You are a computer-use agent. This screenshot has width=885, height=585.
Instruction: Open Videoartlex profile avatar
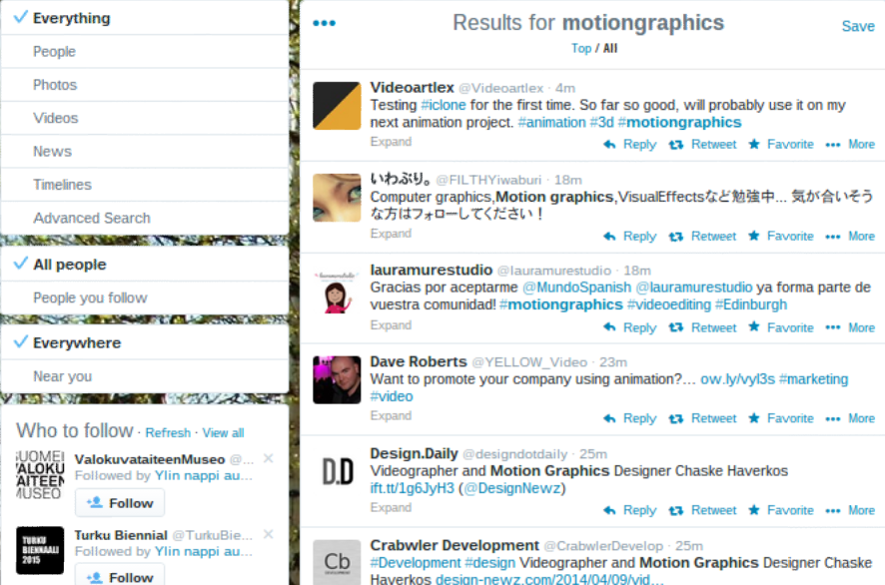point(337,106)
